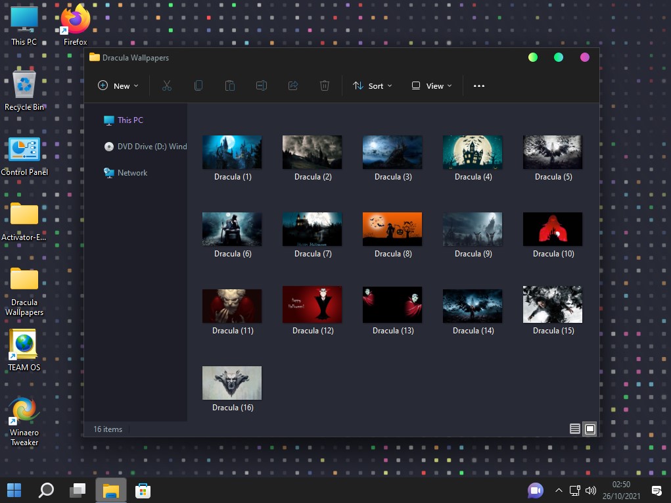Open the Sort dropdown

(x=372, y=85)
